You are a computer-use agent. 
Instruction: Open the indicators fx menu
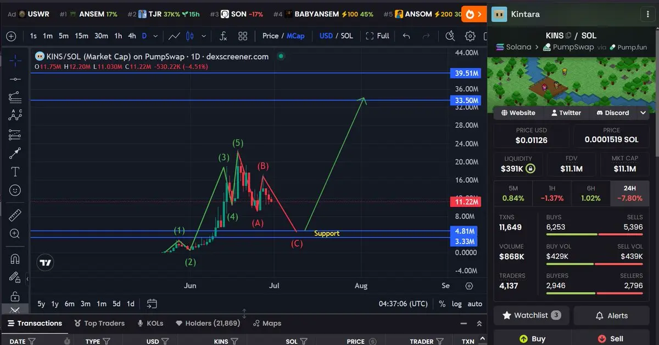click(x=223, y=36)
